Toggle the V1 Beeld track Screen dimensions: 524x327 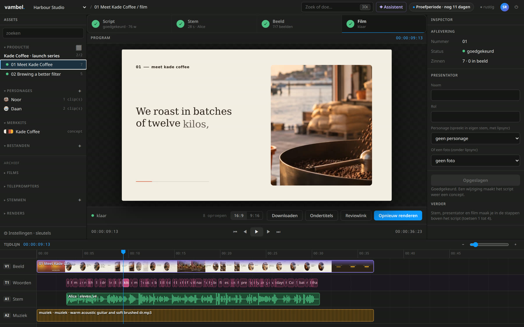[x=7, y=266]
